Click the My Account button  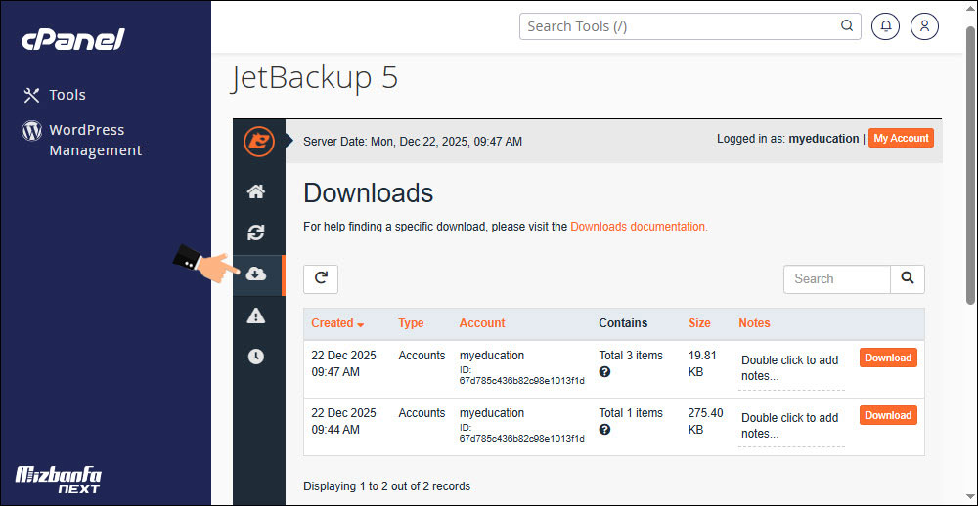[x=901, y=139]
